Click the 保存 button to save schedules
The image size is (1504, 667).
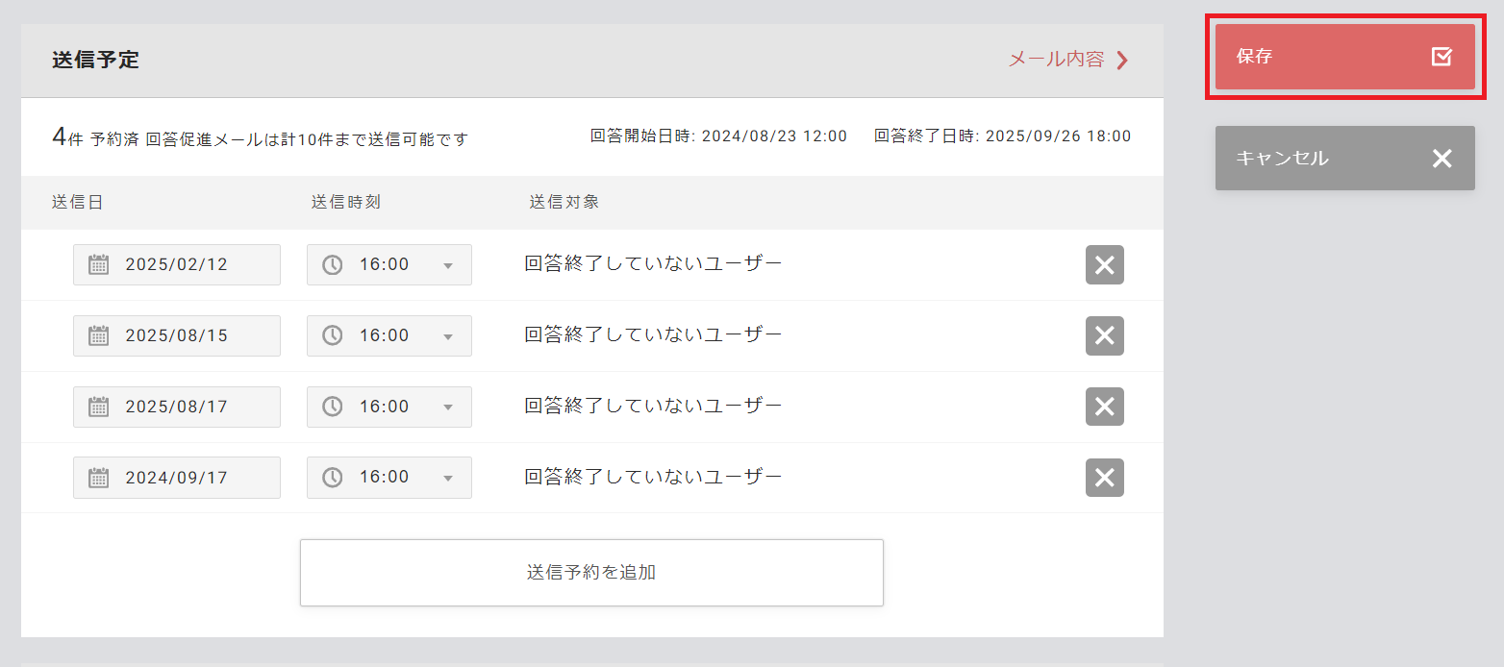[1344, 56]
